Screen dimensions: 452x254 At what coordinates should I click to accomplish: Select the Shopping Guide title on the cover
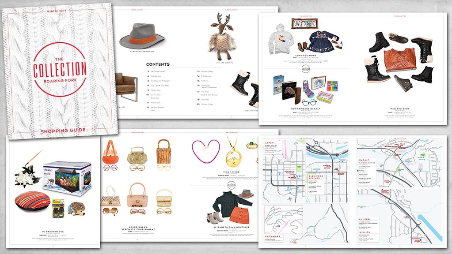[59, 130]
